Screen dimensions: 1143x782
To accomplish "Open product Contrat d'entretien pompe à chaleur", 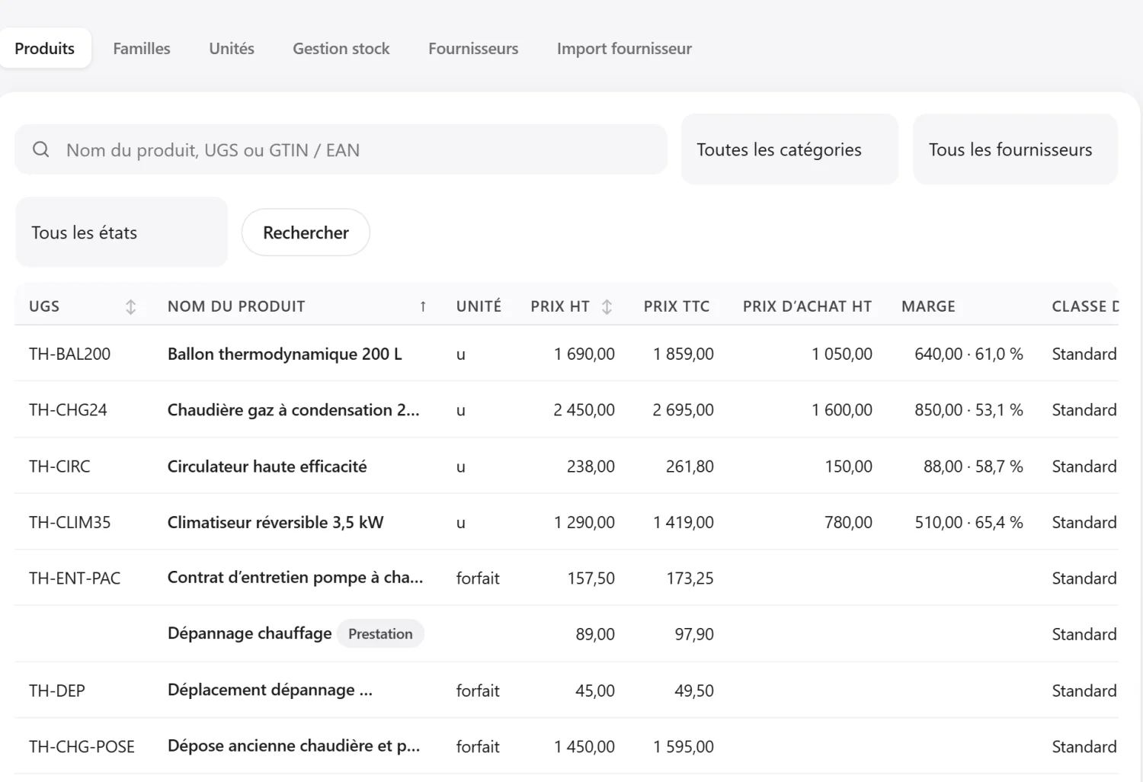I will [295, 578].
